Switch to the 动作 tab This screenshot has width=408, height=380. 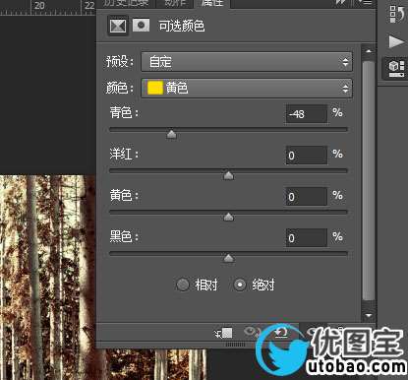tap(174, 3)
